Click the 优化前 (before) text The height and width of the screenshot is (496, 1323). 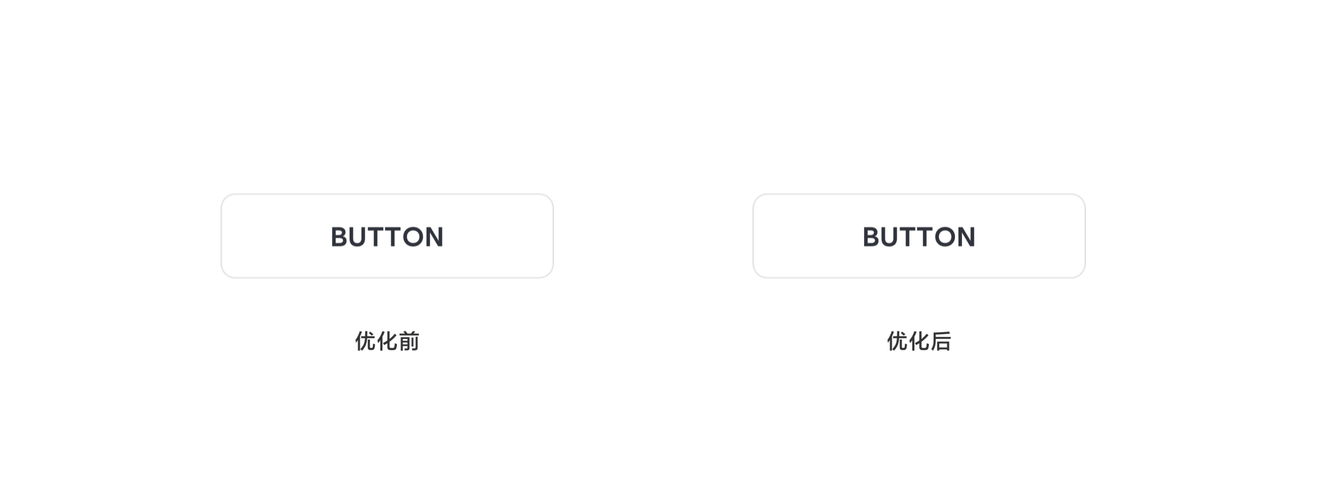(387, 341)
